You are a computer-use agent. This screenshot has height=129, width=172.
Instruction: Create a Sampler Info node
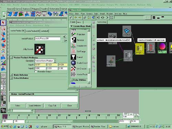[79, 46]
